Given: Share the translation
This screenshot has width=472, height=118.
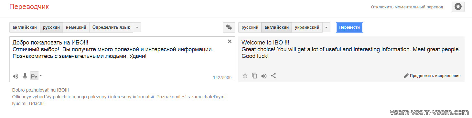Looking at the screenshot, I should [273, 76].
